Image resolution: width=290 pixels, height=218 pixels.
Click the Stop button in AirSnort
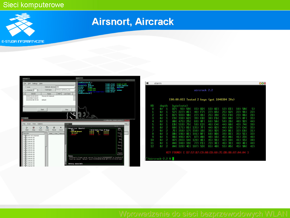pyautogui.click(x=67, y=110)
